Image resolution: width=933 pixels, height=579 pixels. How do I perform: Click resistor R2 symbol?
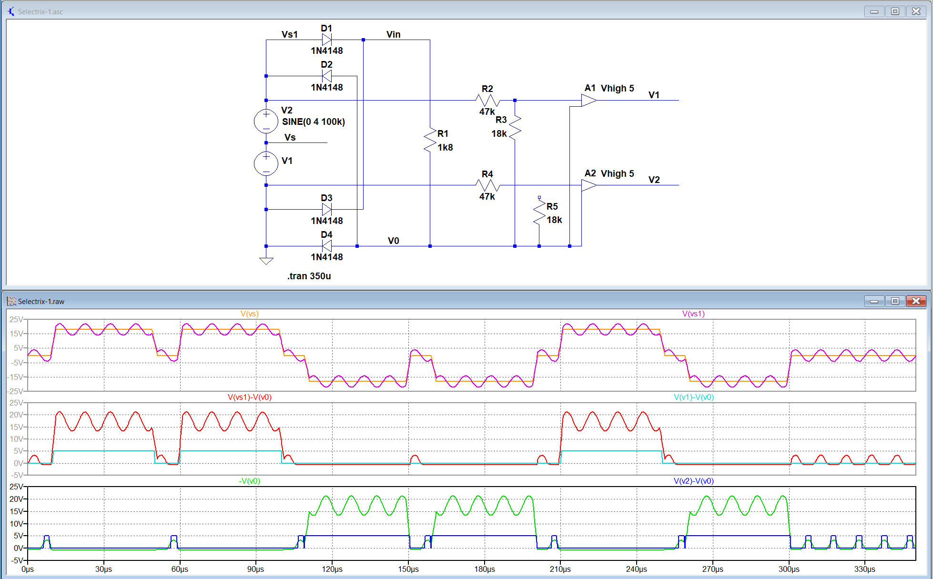pos(487,100)
